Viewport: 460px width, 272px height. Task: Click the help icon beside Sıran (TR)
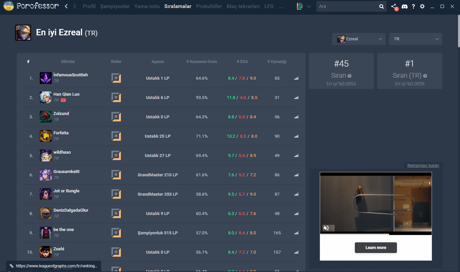425,76
